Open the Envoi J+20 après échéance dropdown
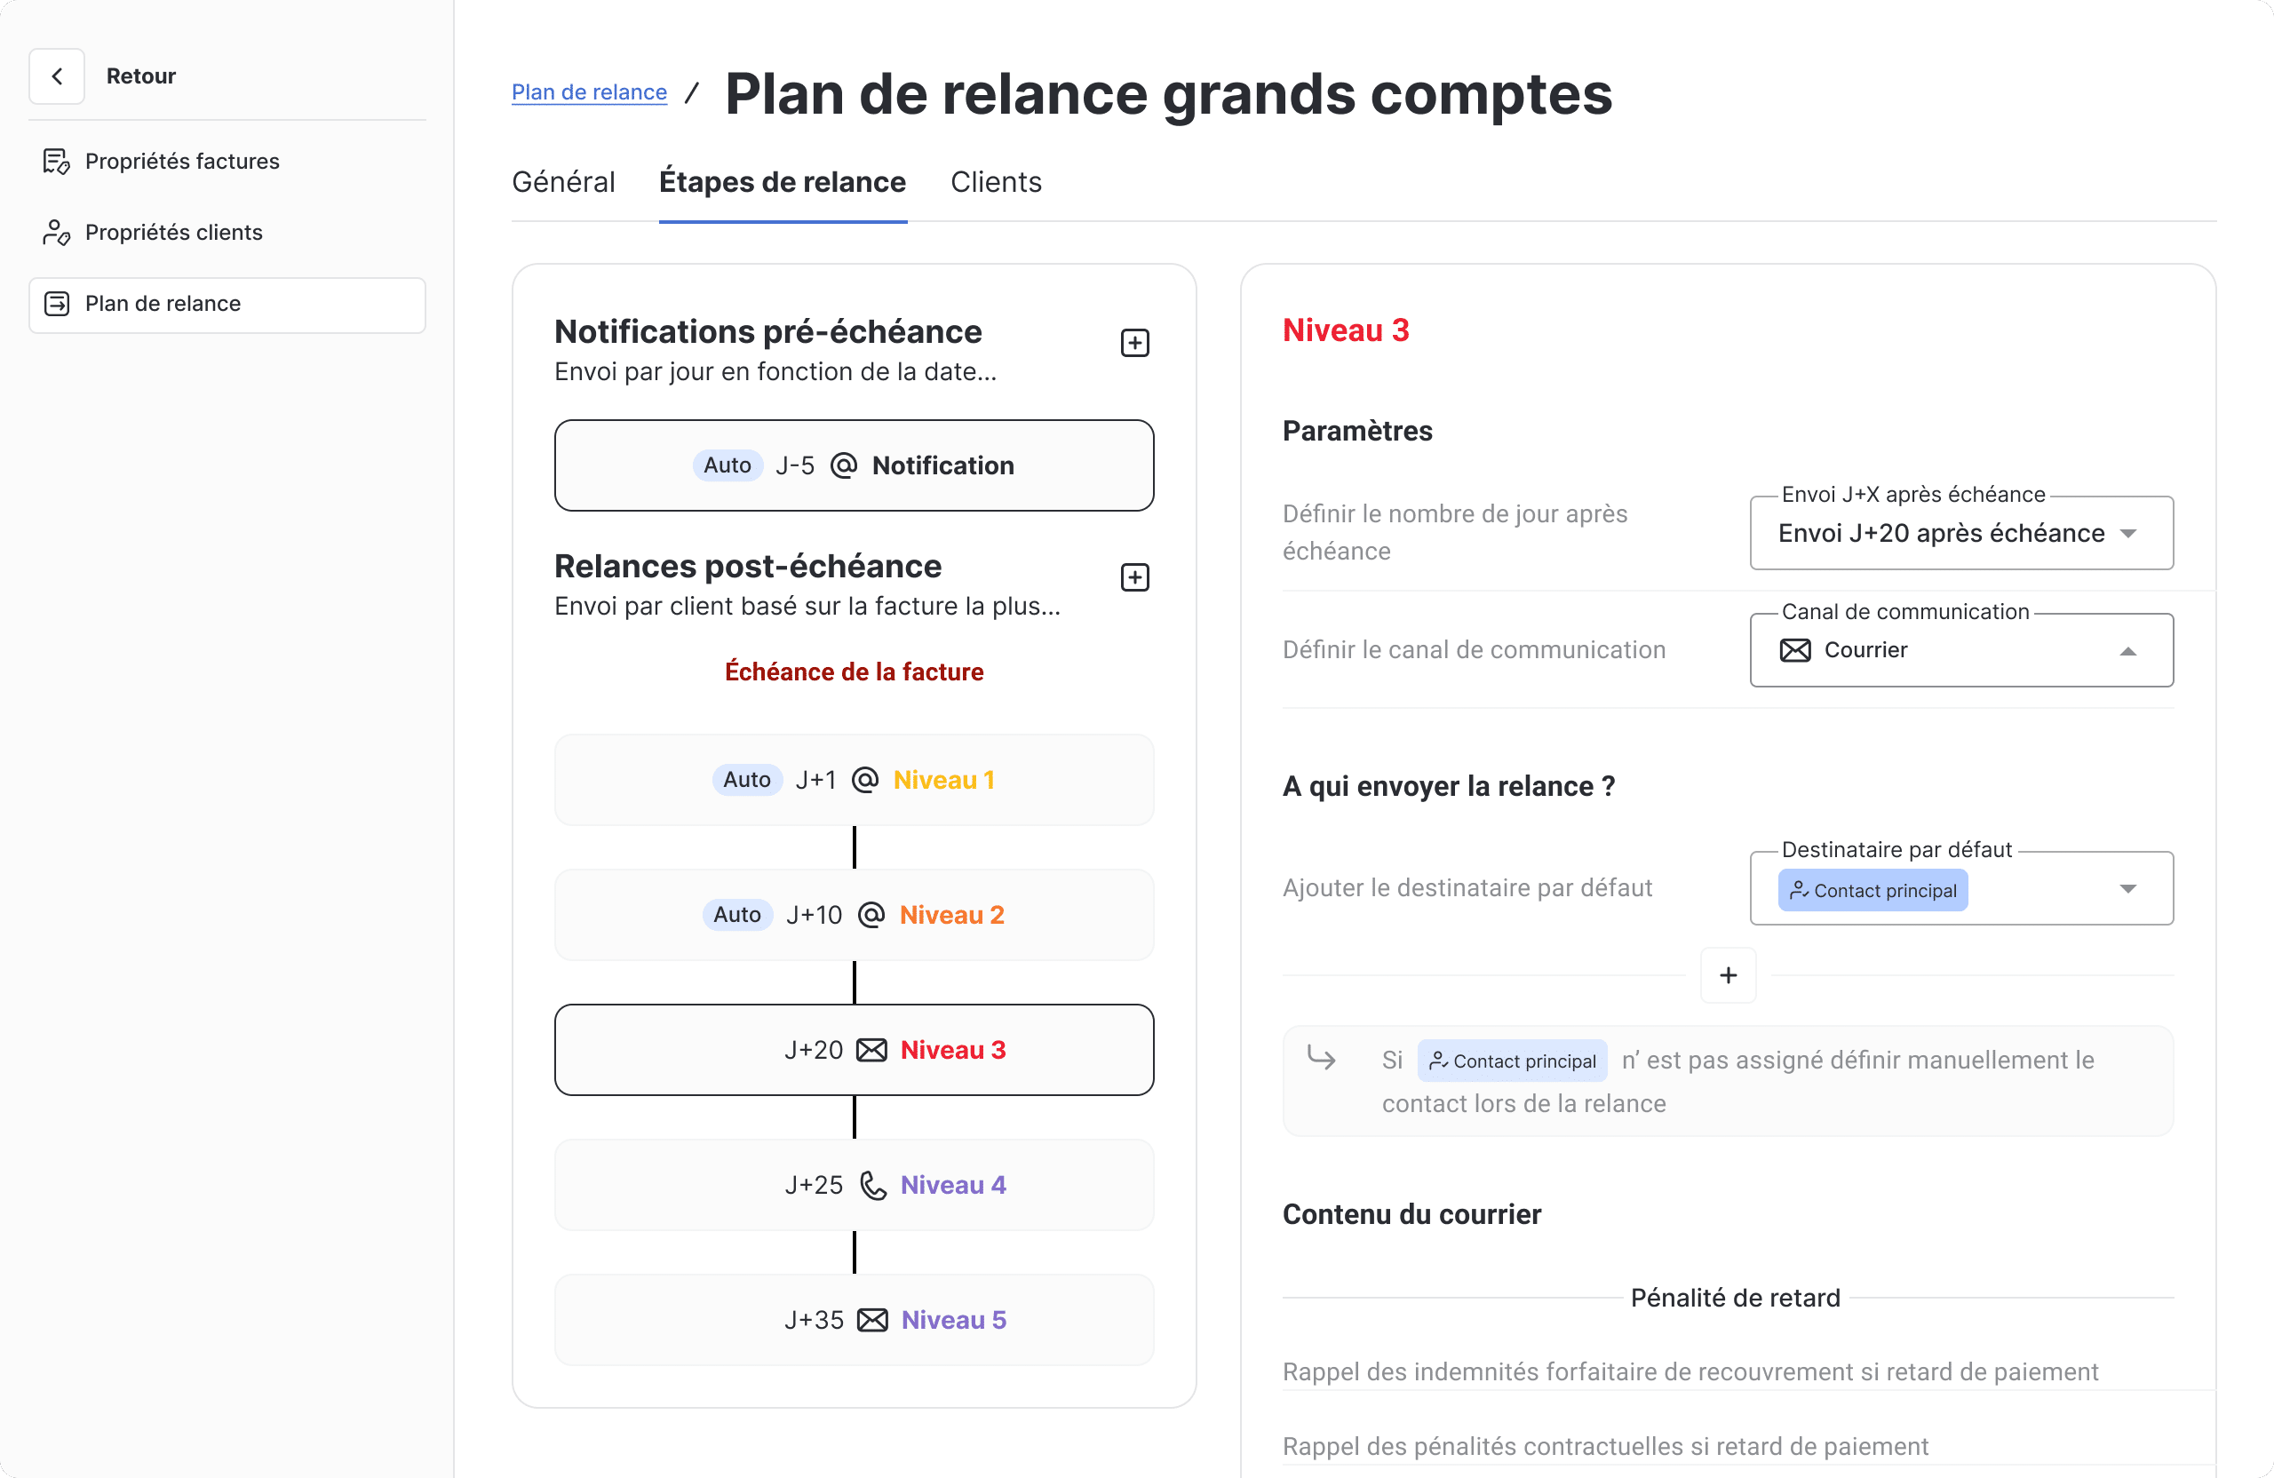 tap(2127, 533)
